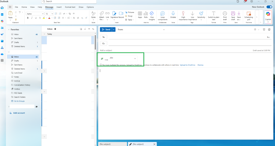Open the Apps add-ins

[x=140, y=15]
